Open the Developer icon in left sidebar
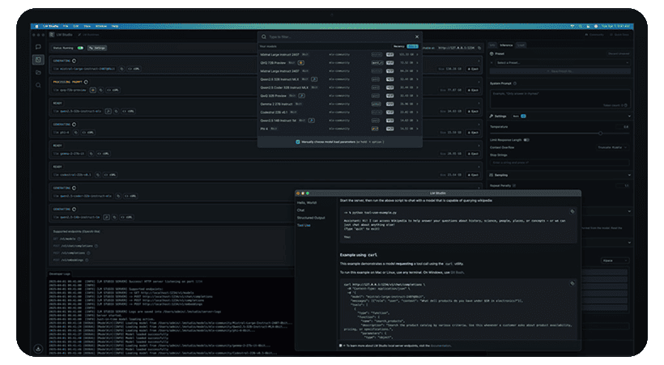This screenshot has width=664, height=365. [38, 60]
